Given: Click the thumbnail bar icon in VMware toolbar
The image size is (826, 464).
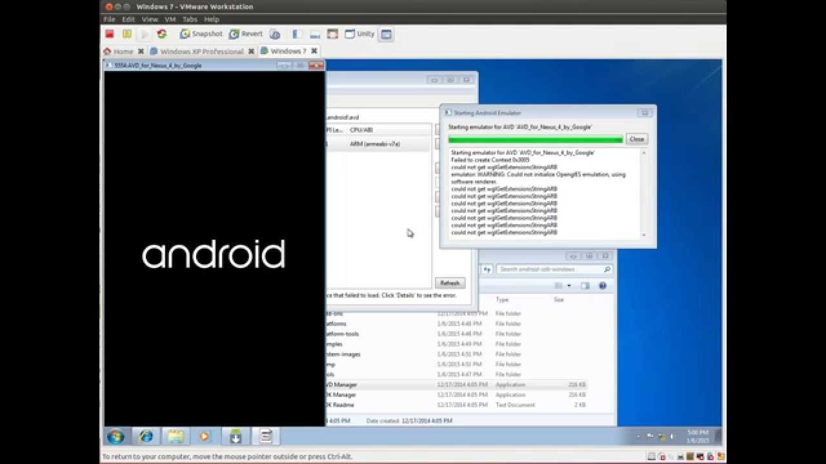Looking at the screenshot, I should [315, 34].
